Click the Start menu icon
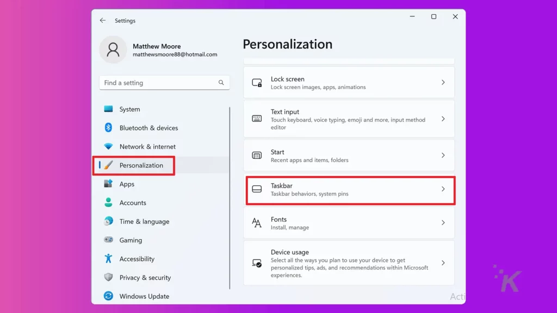 click(257, 155)
